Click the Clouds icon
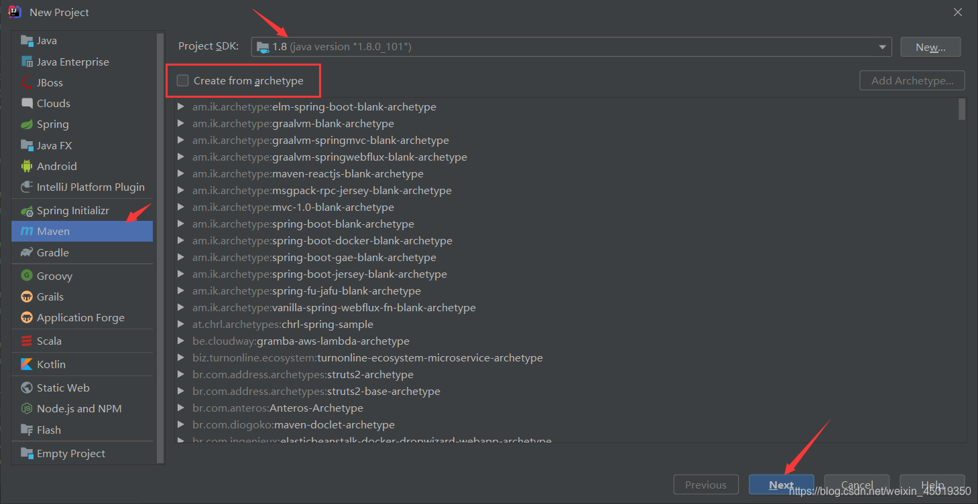Image resolution: width=978 pixels, height=504 pixels. [x=27, y=103]
